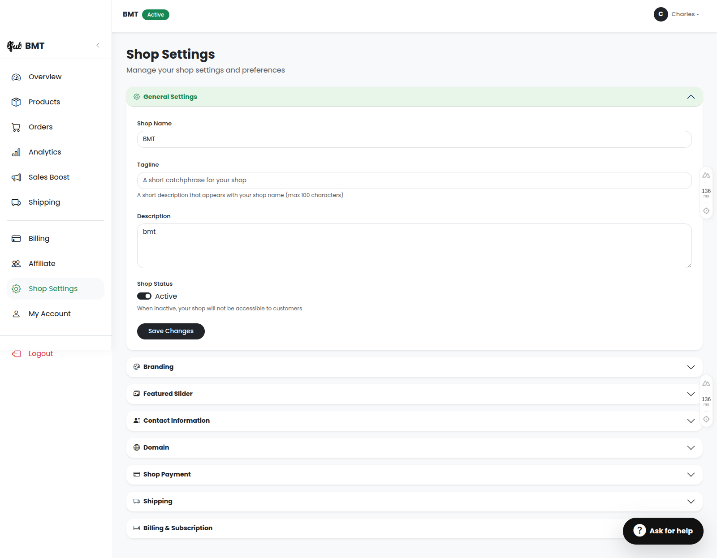Click the Contact Information person icon
This screenshot has width=717, height=558.
137,421
